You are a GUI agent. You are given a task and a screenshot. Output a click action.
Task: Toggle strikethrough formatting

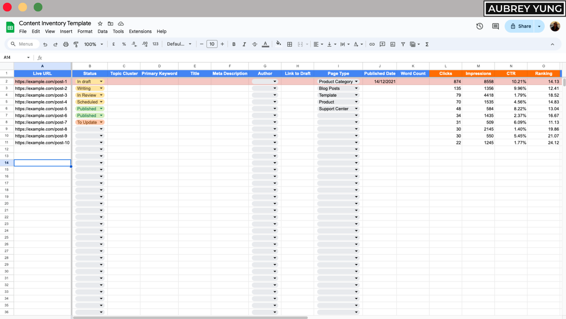point(255,44)
